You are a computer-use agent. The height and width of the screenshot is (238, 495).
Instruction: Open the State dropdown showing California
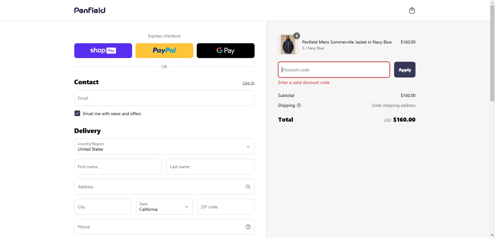(x=164, y=207)
